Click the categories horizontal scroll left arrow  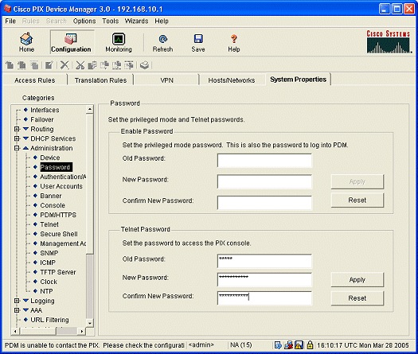click(16, 331)
